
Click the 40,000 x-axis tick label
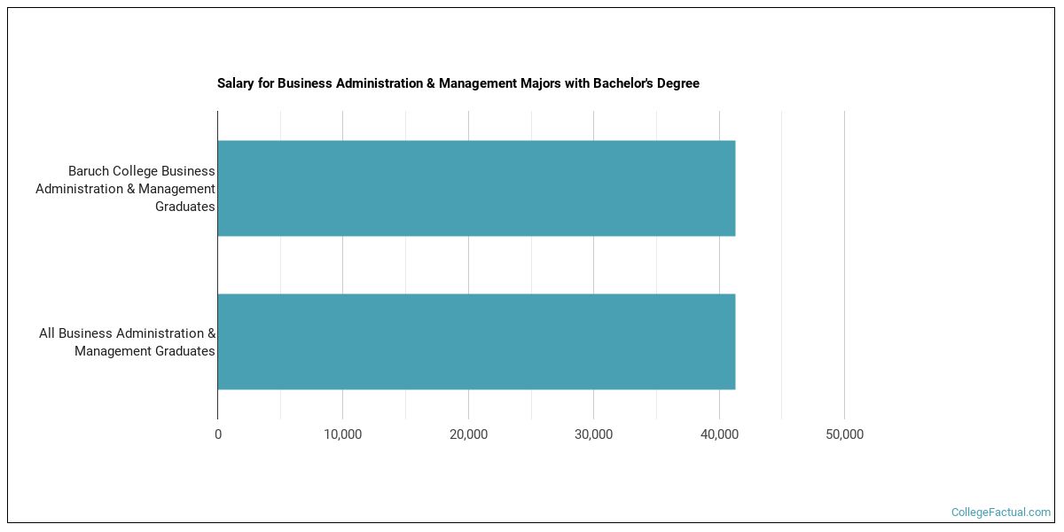tap(719, 434)
